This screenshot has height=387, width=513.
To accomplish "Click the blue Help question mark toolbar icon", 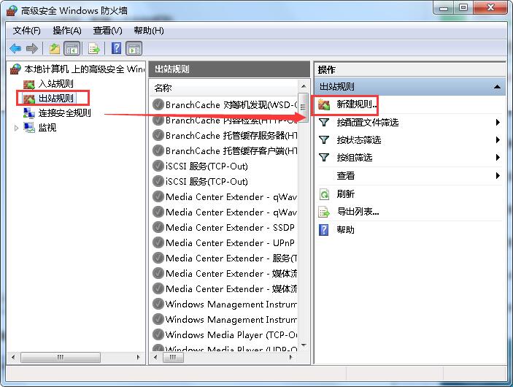I will coord(116,48).
